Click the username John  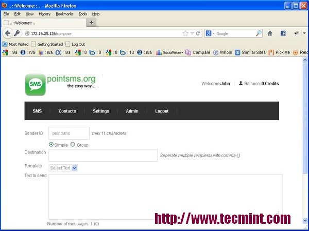pyautogui.click(x=225, y=84)
